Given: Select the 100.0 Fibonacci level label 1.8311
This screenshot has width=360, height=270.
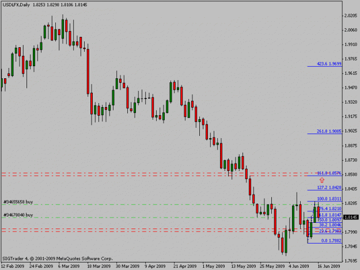Looking at the screenshot, I should point(329,199).
